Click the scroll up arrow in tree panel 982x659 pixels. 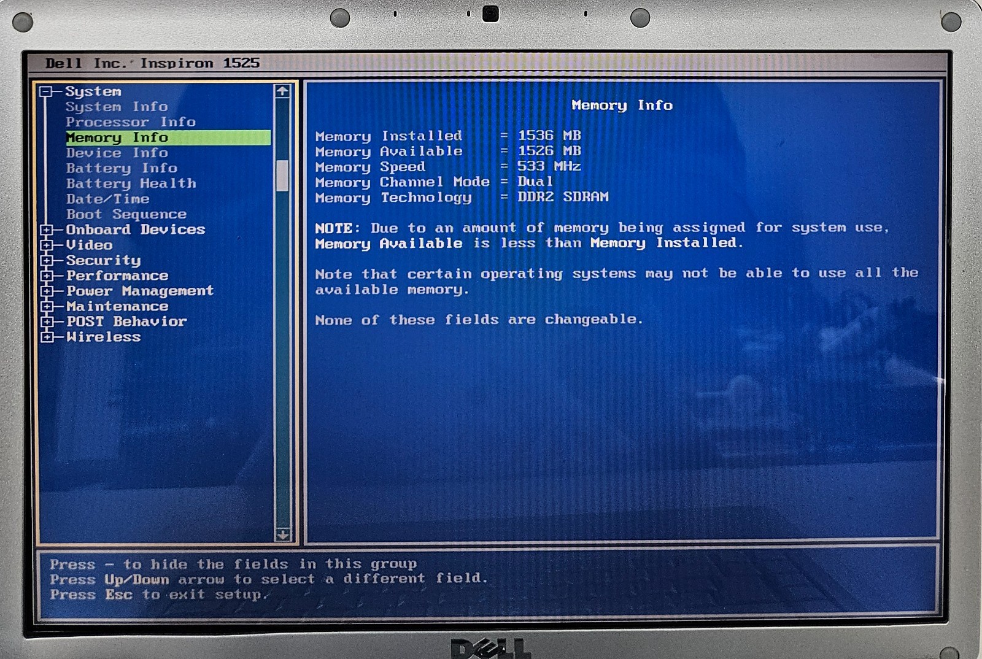[282, 91]
